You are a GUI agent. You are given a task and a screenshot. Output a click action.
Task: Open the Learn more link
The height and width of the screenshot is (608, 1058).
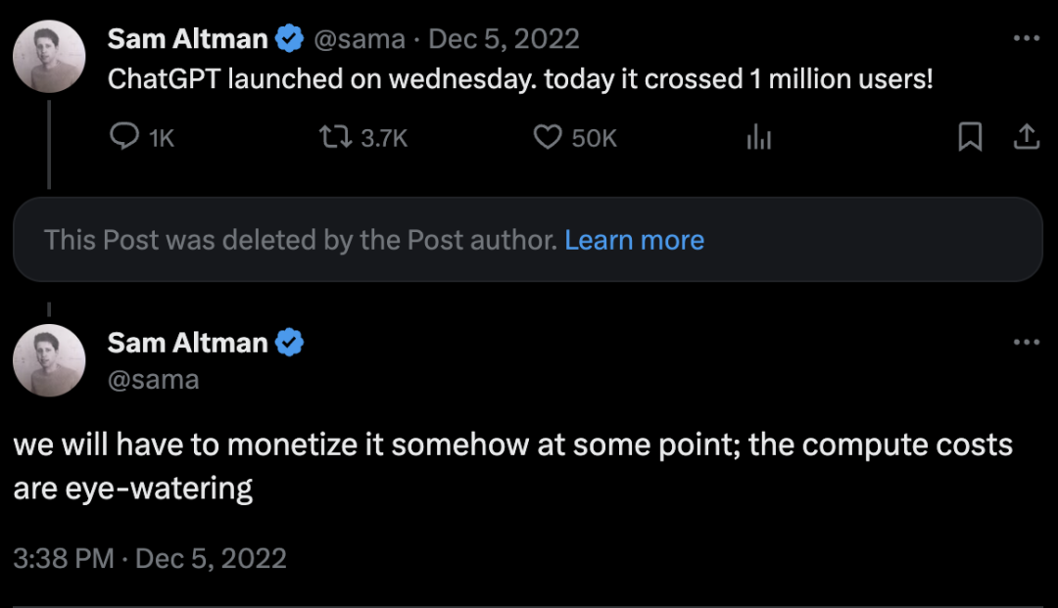[x=634, y=240]
